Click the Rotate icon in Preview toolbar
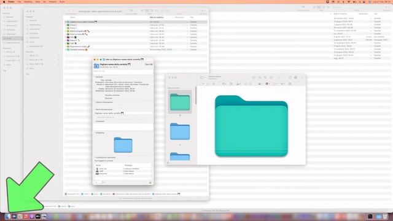This screenshot has height=221, width=393. pyautogui.click(x=290, y=77)
